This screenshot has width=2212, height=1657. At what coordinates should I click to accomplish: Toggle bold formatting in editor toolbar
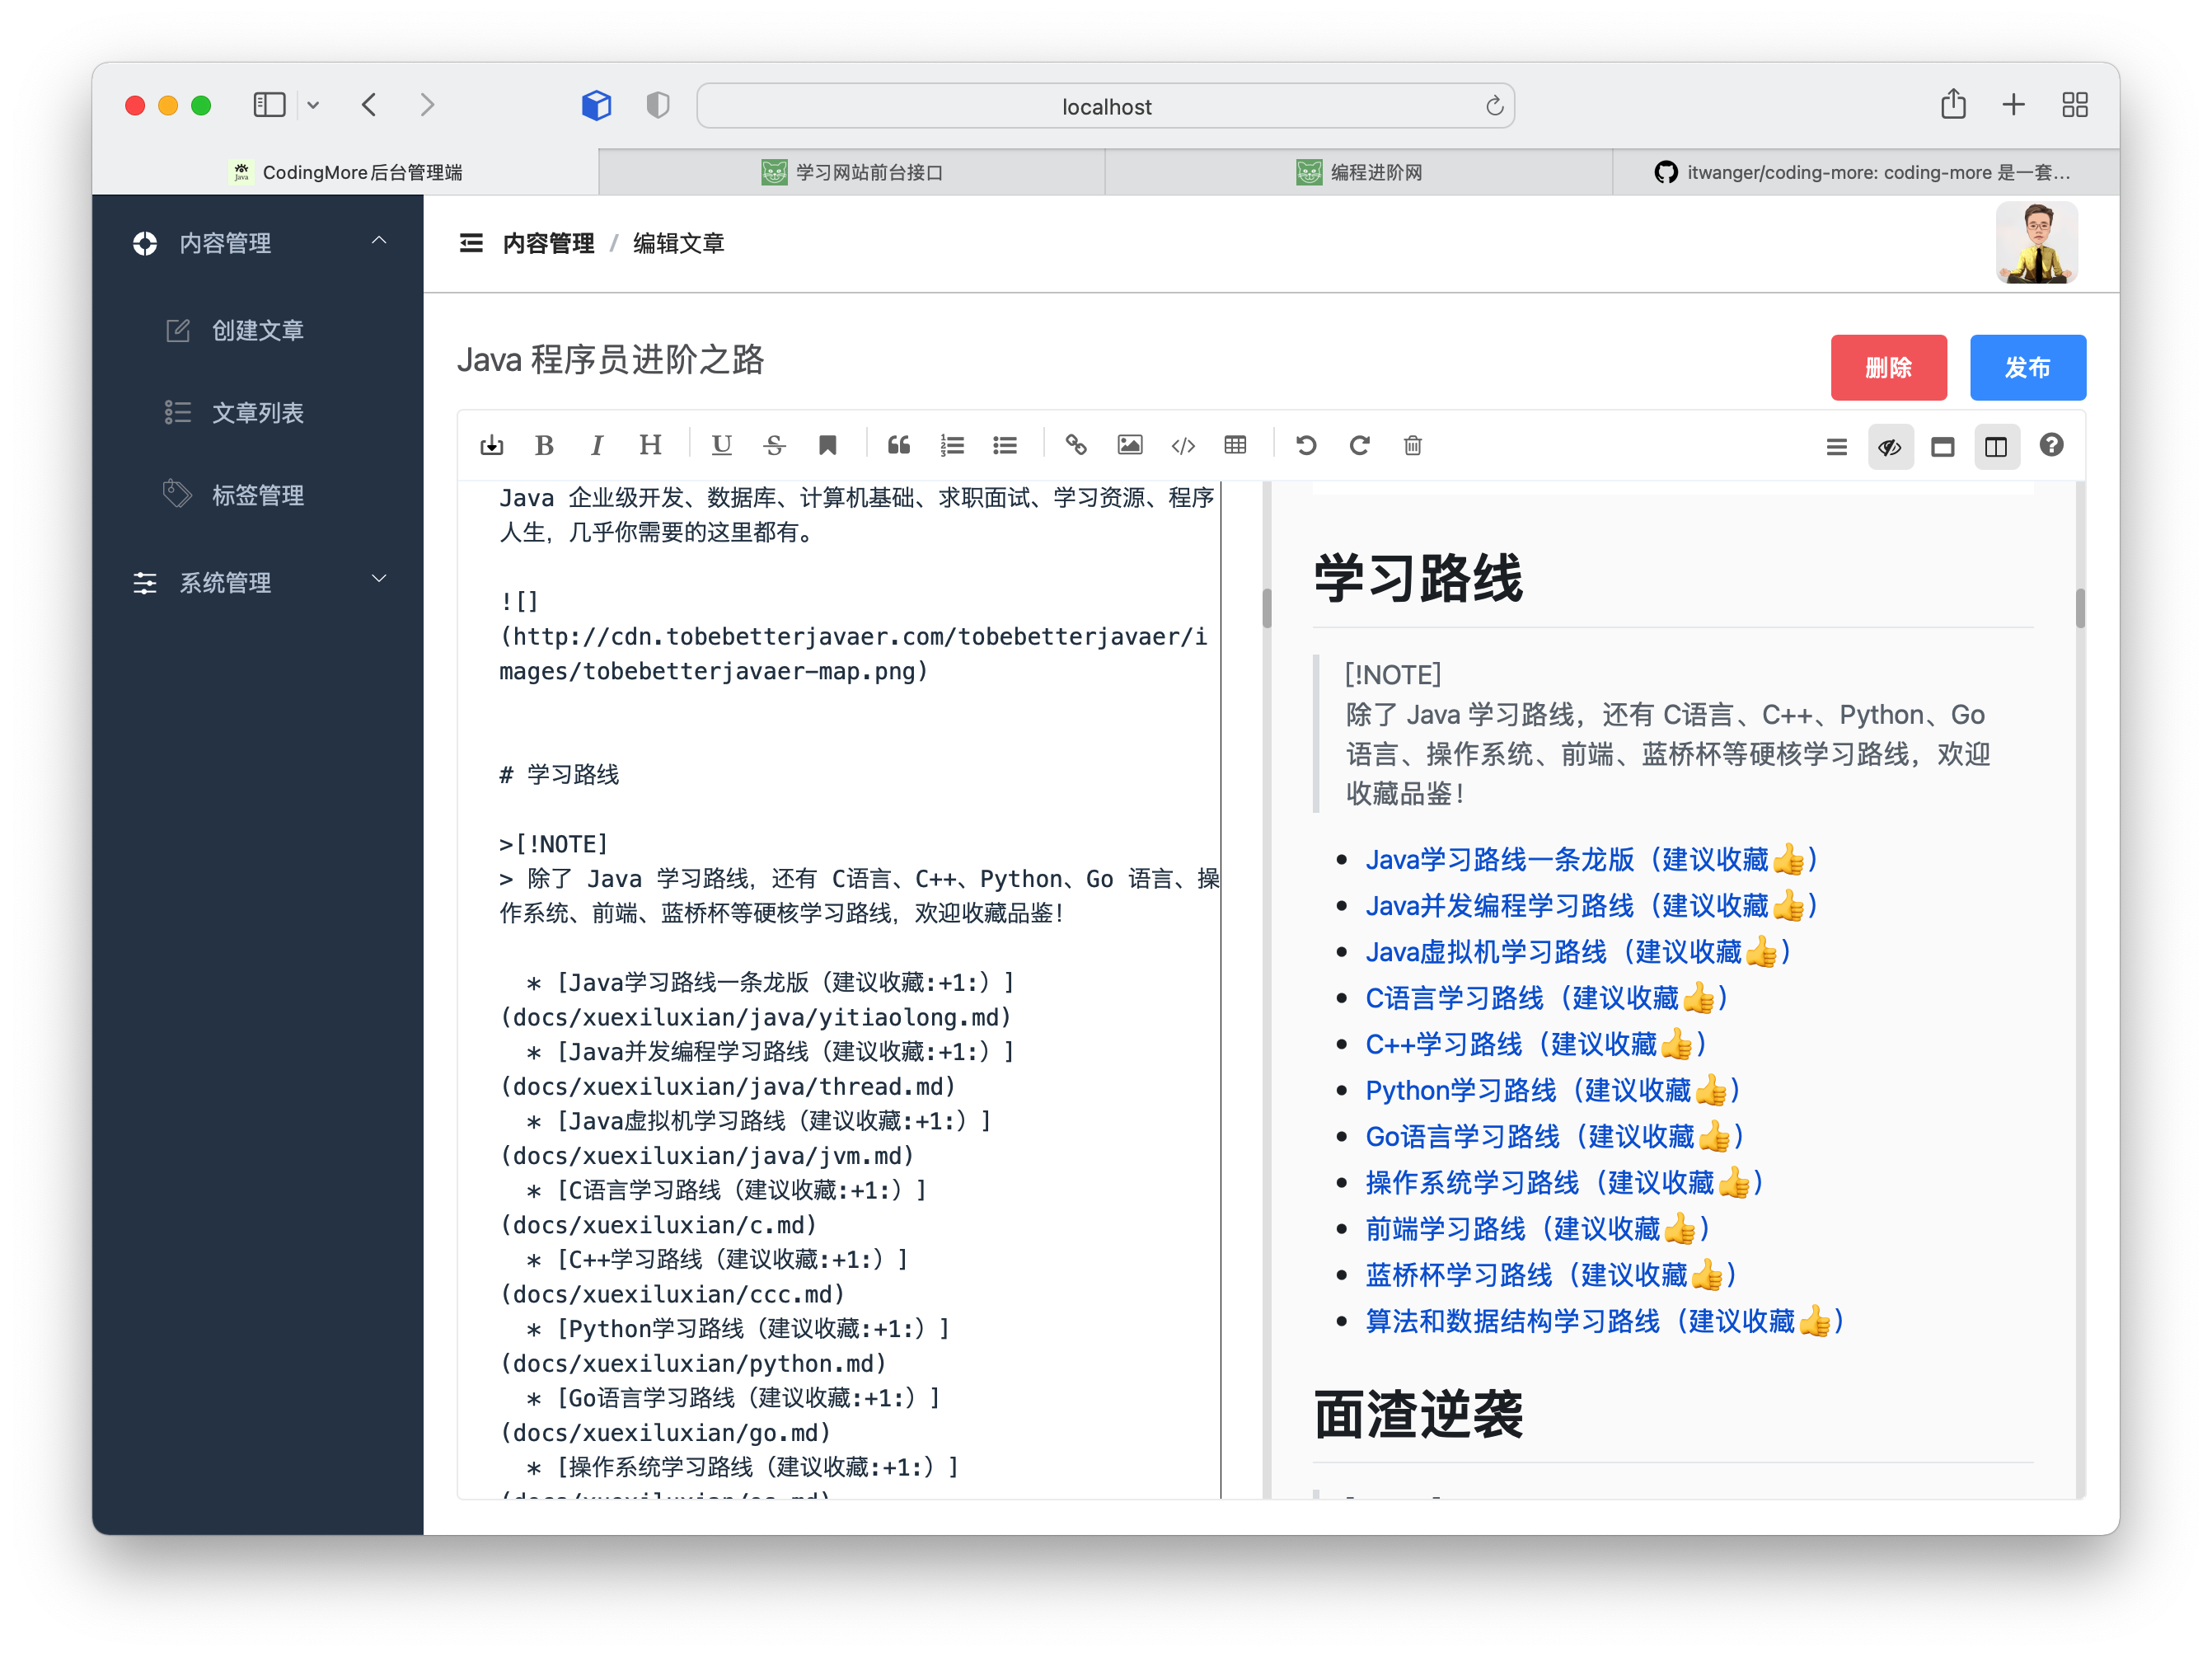click(x=544, y=445)
